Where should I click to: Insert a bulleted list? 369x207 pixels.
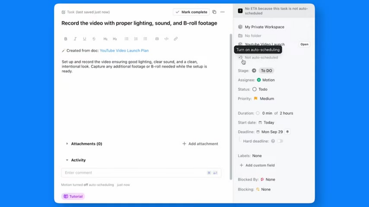click(x=126, y=39)
